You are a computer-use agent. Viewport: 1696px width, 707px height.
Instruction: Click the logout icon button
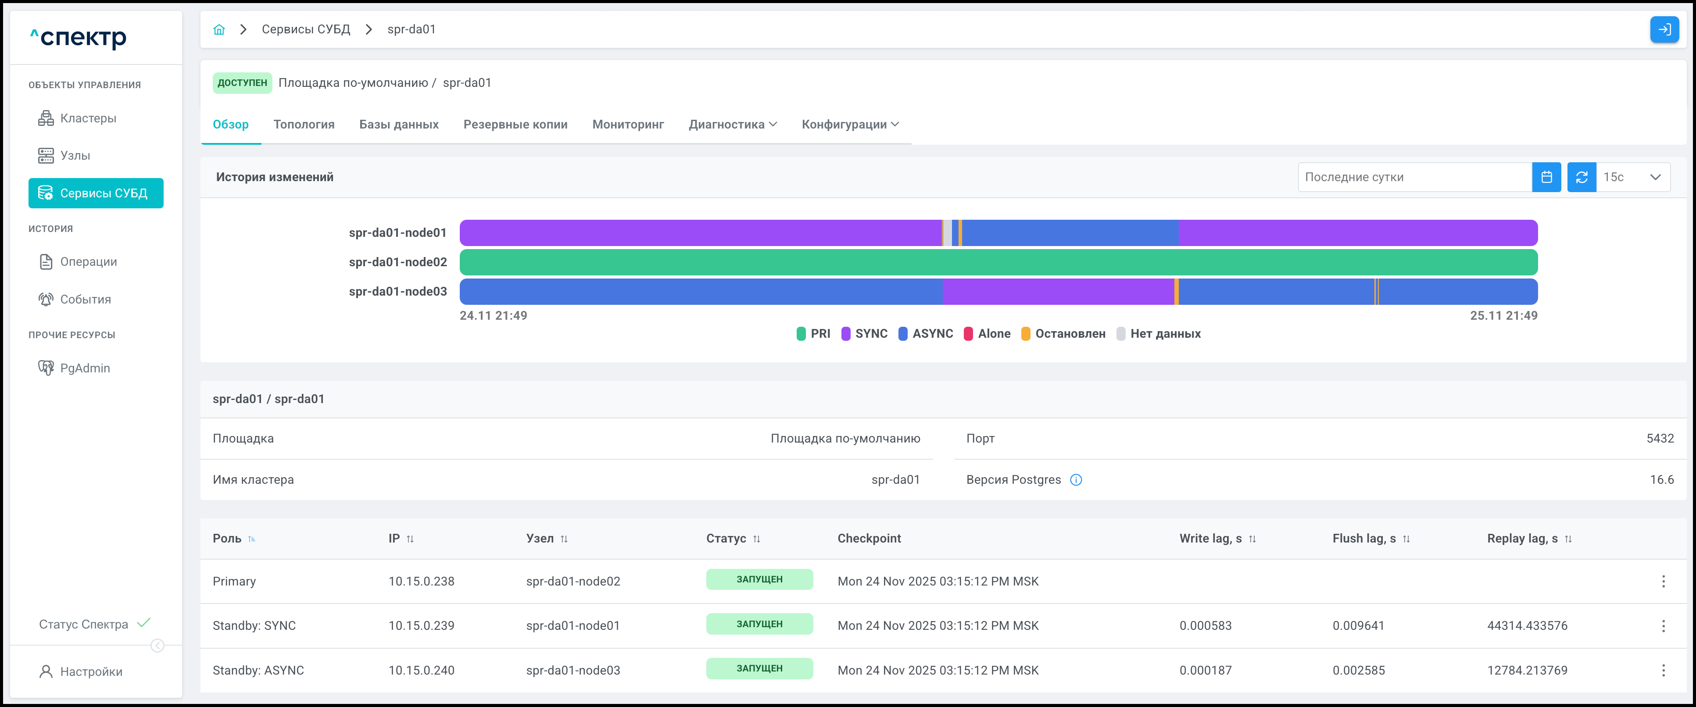pos(1664,30)
